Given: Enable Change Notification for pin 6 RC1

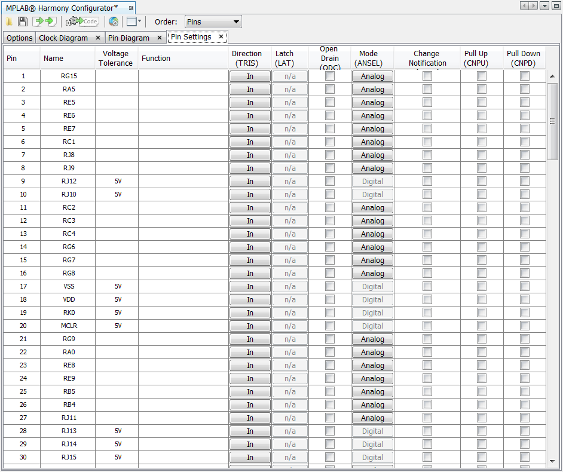Looking at the screenshot, I should (x=427, y=142).
